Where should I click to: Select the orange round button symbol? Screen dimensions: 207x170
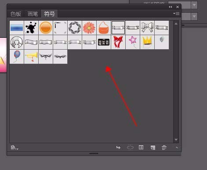pos(46,28)
